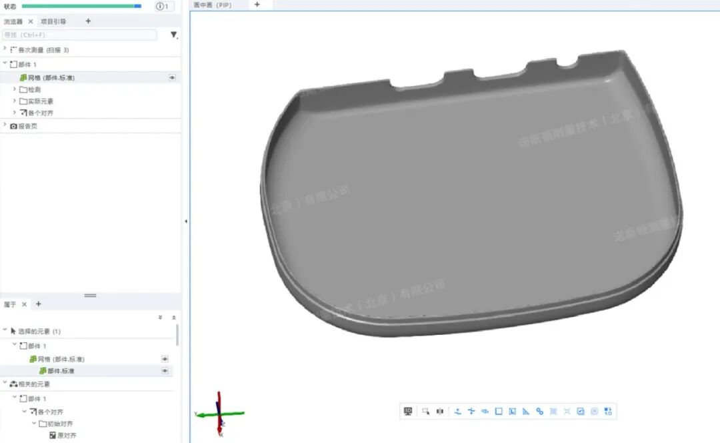Expand the 检测 folder
This screenshot has height=443, width=720.
15,89
